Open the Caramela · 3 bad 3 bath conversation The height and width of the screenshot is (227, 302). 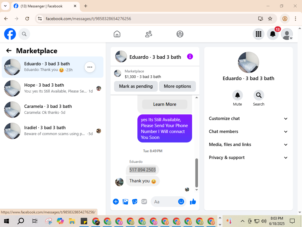coord(53,109)
